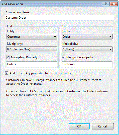This screenshot has height=135, width=119.
Task: Click the description scrollbar down arrow
Action: [112, 117]
